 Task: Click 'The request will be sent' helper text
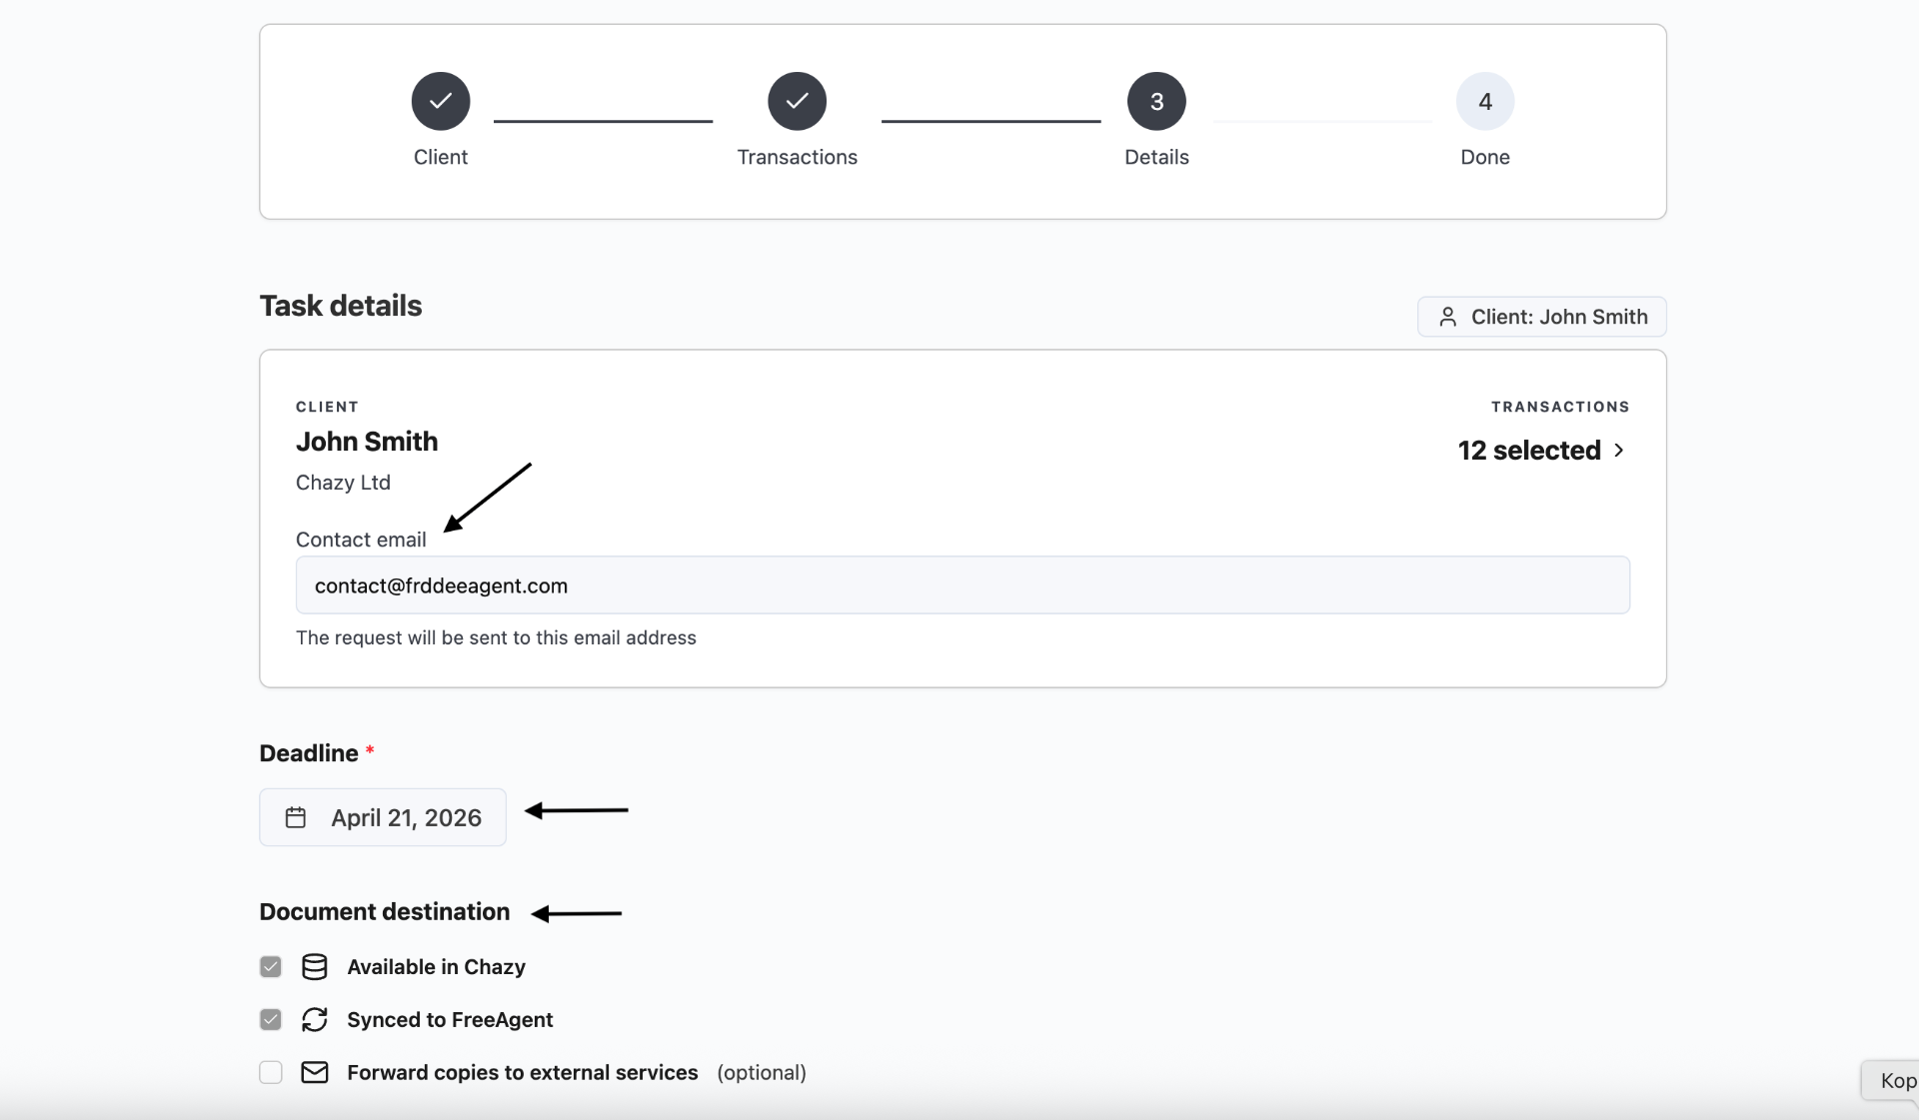[x=496, y=637]
